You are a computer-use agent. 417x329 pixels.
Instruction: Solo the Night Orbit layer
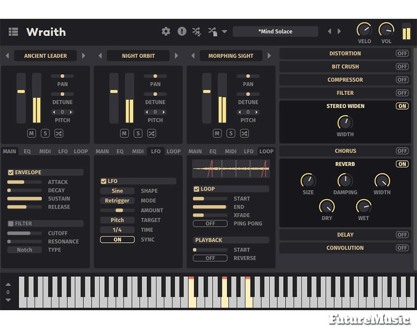(x=138, y=133)
